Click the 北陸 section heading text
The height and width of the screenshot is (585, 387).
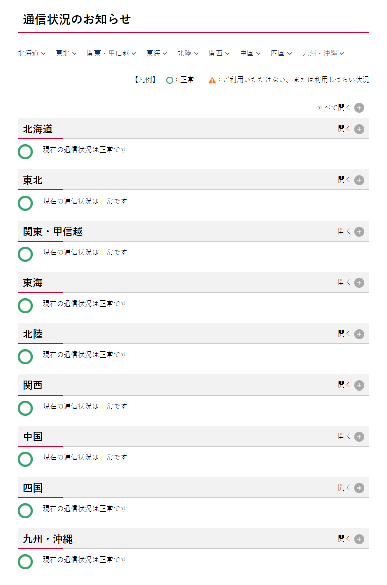point(33,334)
